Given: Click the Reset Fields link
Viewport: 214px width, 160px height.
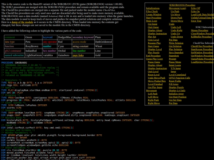Looking at the screenshot, I should (175, 81).
